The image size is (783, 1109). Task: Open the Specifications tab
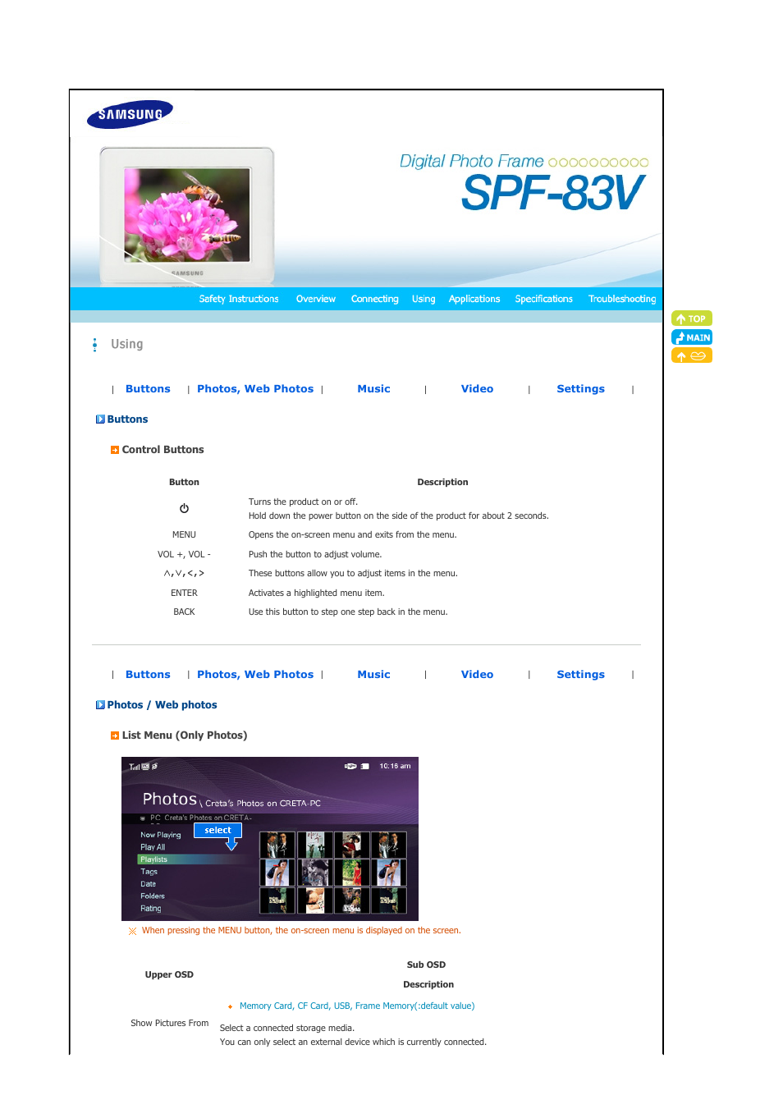pyautogui.click(x=544, y=299)
